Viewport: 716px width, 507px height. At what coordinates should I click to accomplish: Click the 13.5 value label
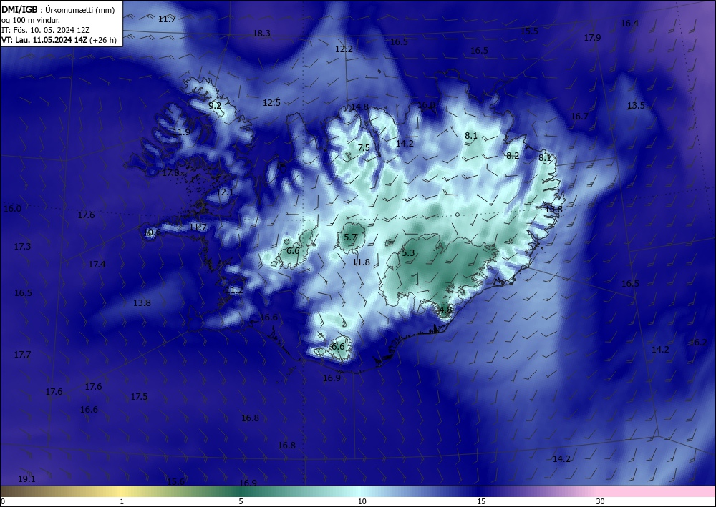click(x=636, y=106)
